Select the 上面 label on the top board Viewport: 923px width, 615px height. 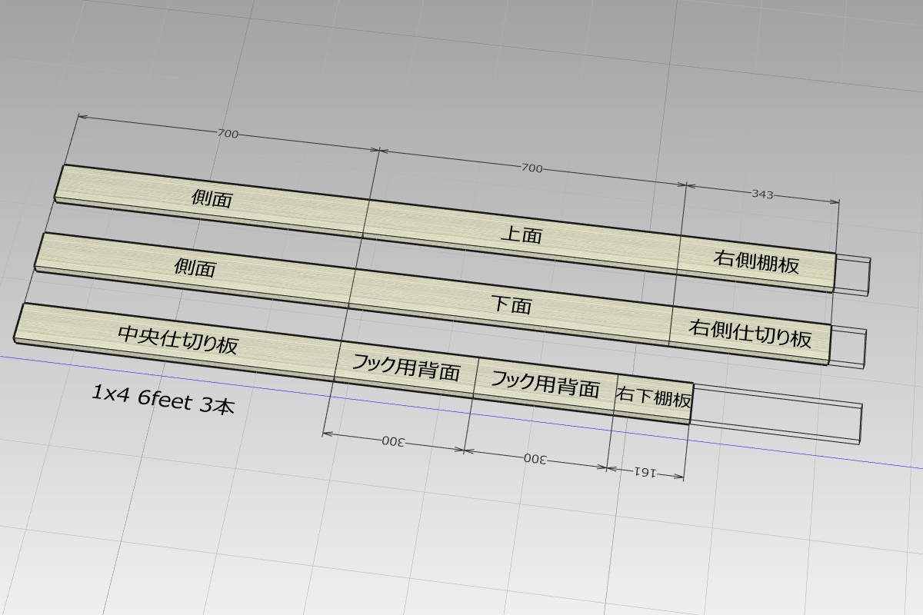click(521, 234)
